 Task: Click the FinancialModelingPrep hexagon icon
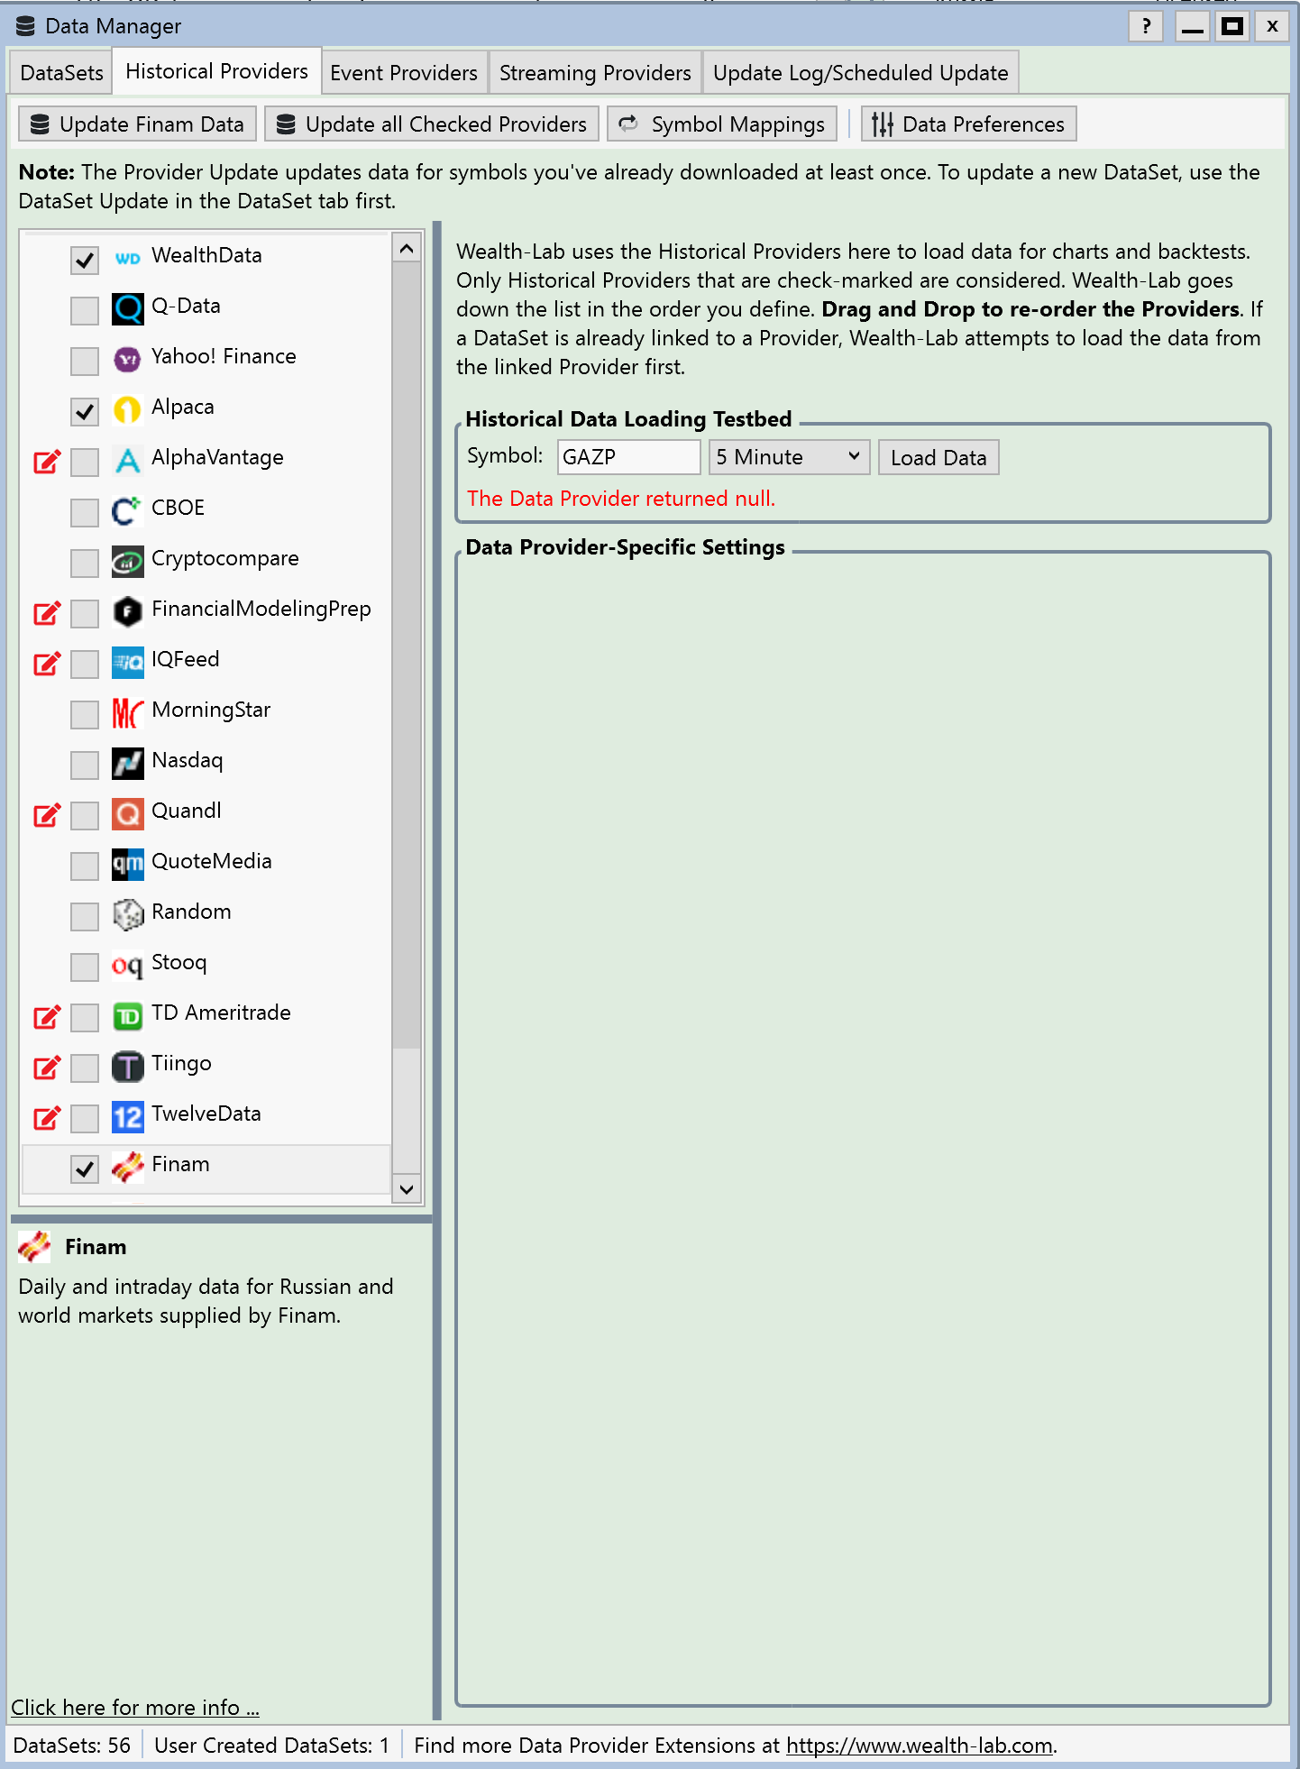tap(127, 612)
